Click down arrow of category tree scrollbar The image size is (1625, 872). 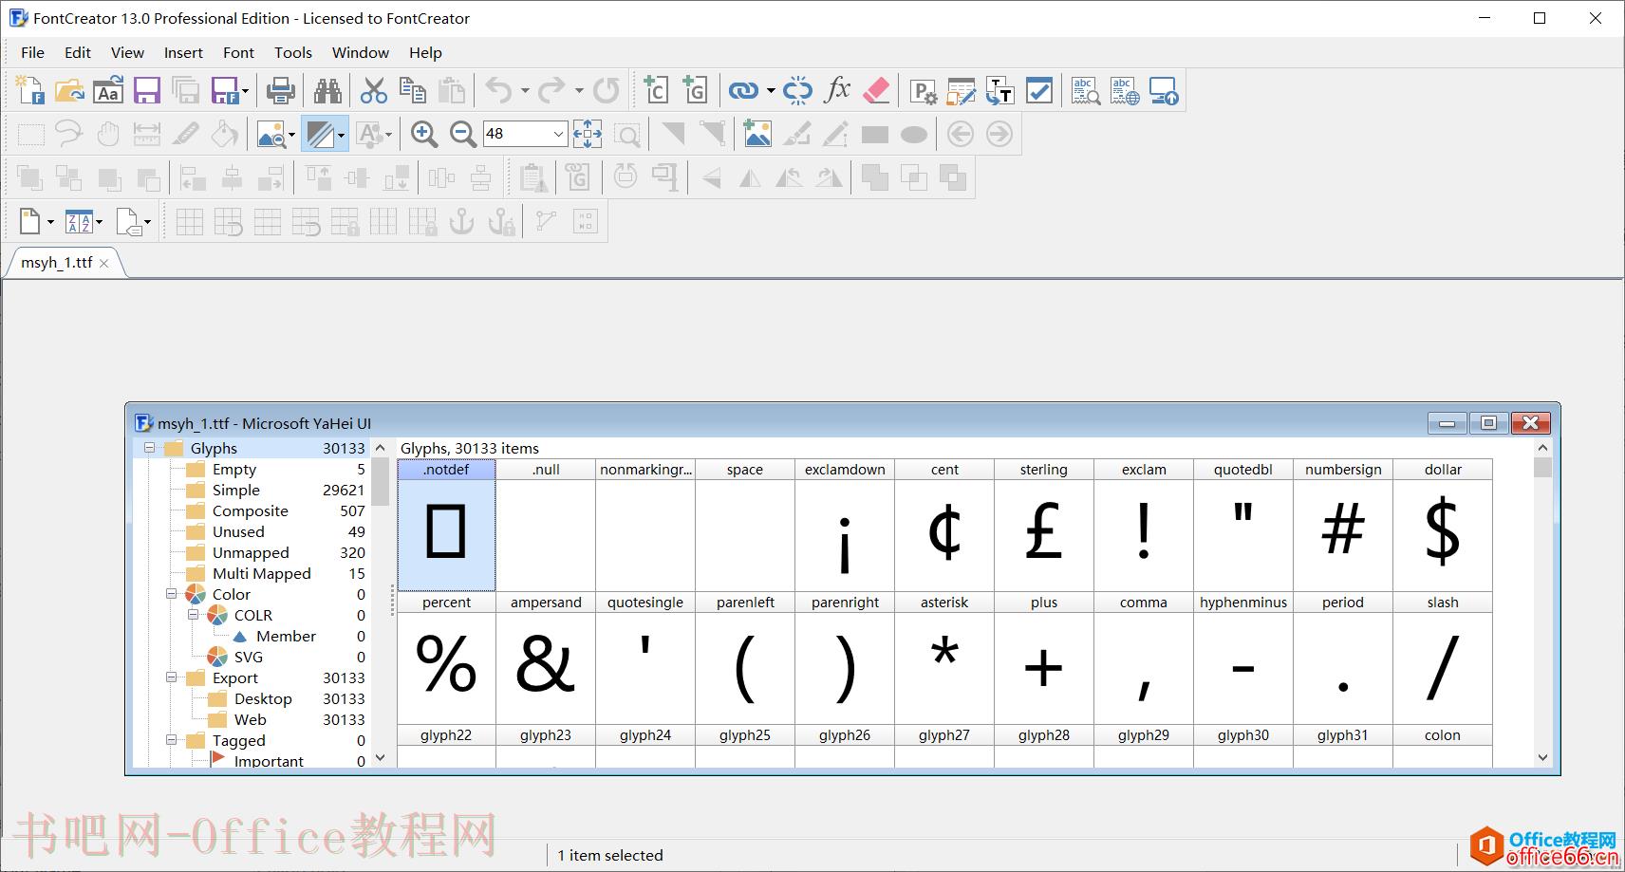pos(381,757)
